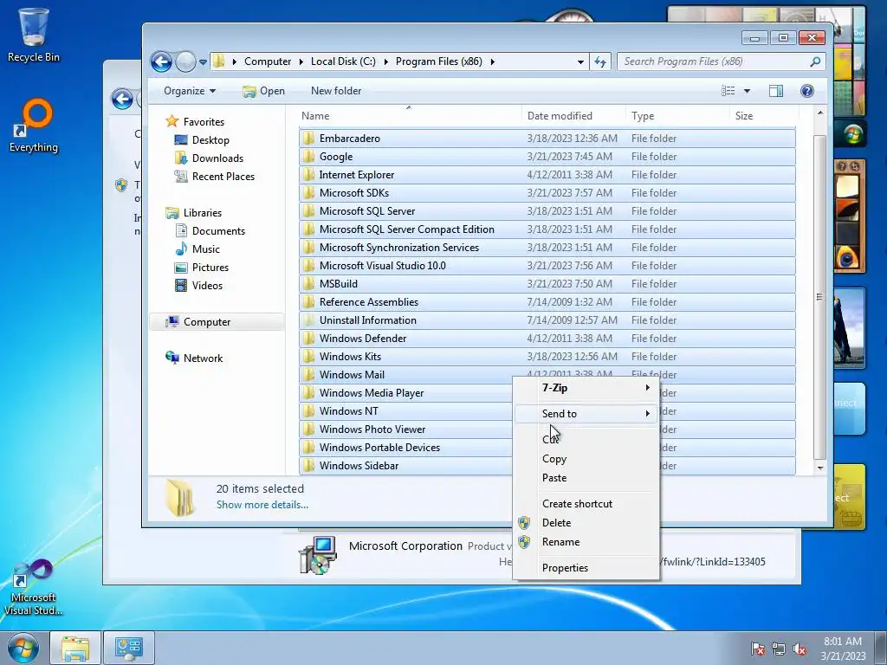Click the file list scroll down arrow
Viewport: 887px width, 665px height.
click(819, 468)
